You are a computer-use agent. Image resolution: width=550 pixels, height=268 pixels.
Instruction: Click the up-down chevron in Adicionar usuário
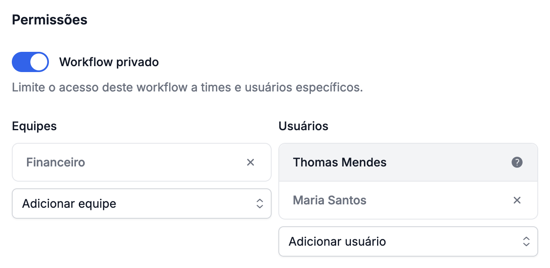[526, 241]
